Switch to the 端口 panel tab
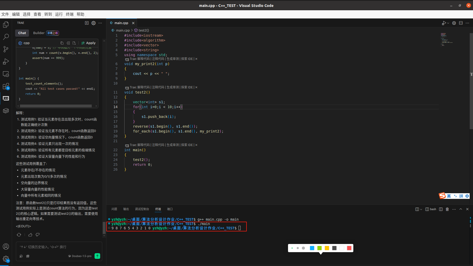This screenshot has width=473, height=266. pyautogui.click(x=170, y=209)
